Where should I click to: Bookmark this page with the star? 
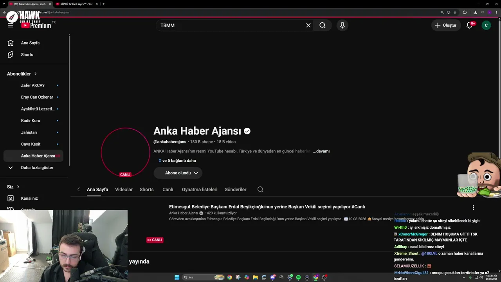(x=455, y=12)
